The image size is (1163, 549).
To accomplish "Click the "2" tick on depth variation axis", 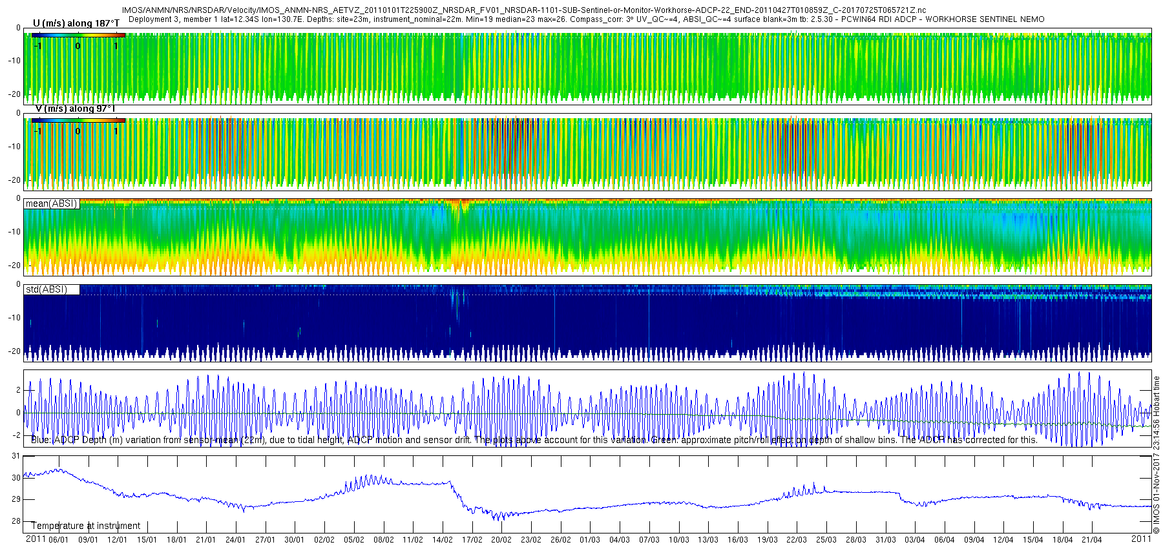I will [18, 390].
